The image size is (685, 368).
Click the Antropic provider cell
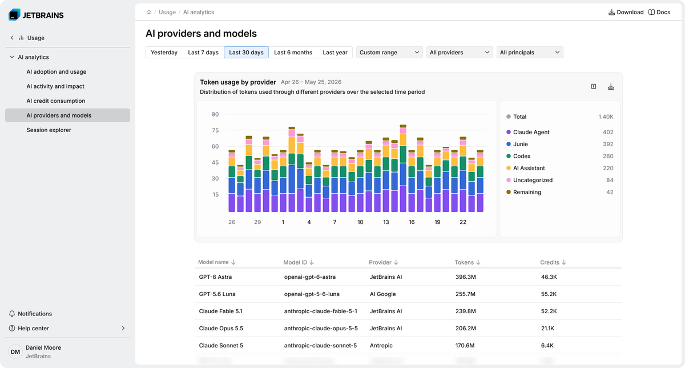coord(382,346)
